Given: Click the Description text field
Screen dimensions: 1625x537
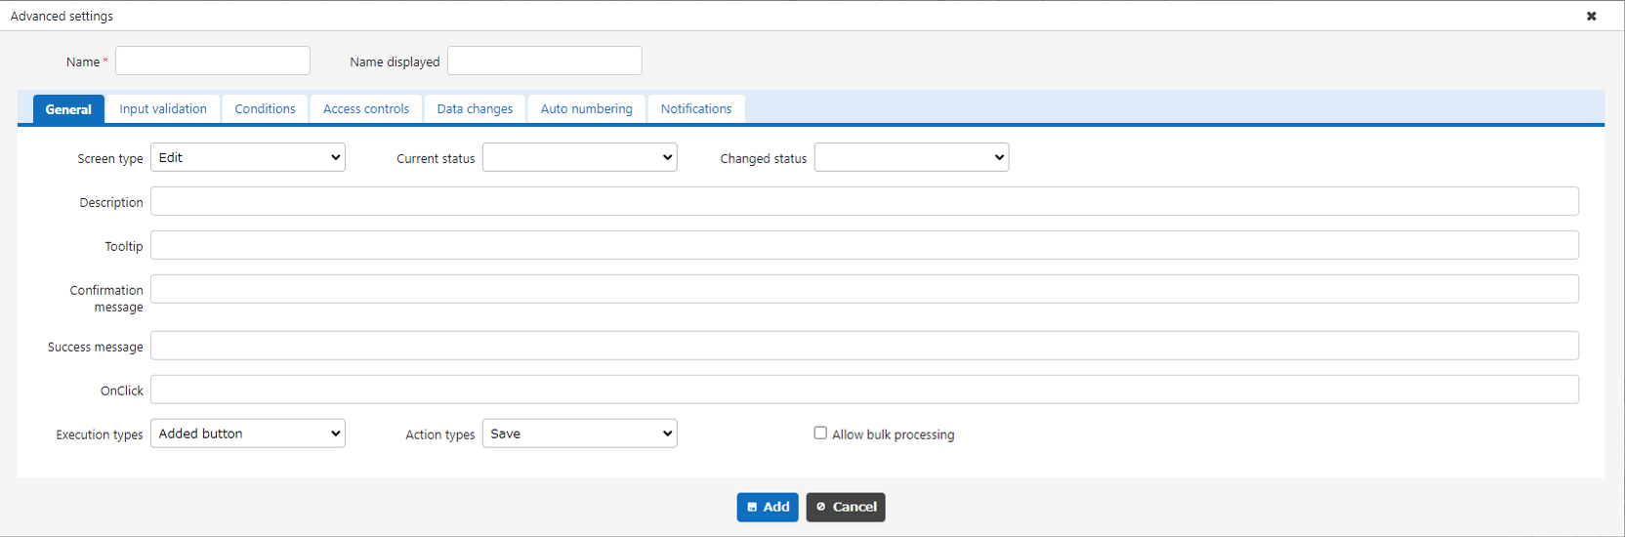Looking at the screenshot, I should tap(864, 201).
